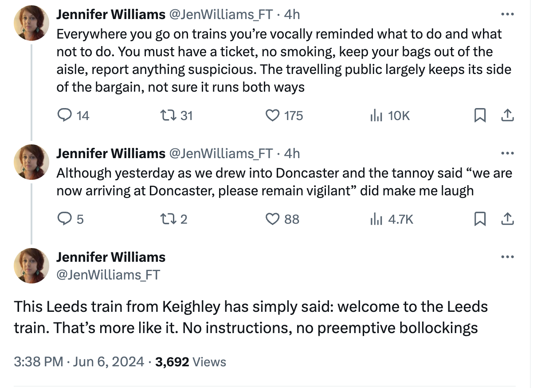The height and width of the screenshot is (388, 533).
Task: Open the 3:38 PM Jun 6, 2024 timestamp
Action: pyautogui.click(x=79, y=362)
